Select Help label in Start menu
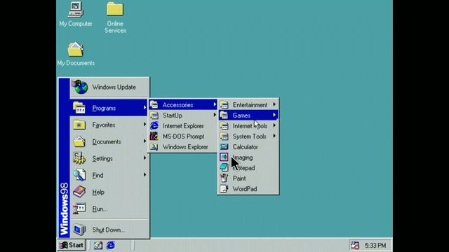The image size is (449, 252). (98, 192)
